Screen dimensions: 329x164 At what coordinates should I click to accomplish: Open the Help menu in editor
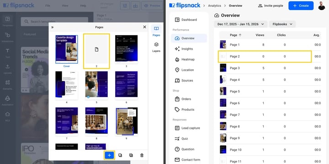(83, 5)
